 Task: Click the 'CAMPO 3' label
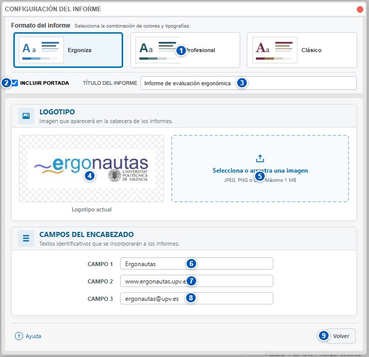100,299
